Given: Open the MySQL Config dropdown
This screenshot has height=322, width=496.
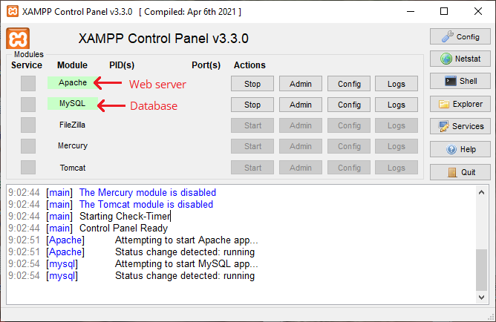Looking at the screenshot, I should 349,105.
